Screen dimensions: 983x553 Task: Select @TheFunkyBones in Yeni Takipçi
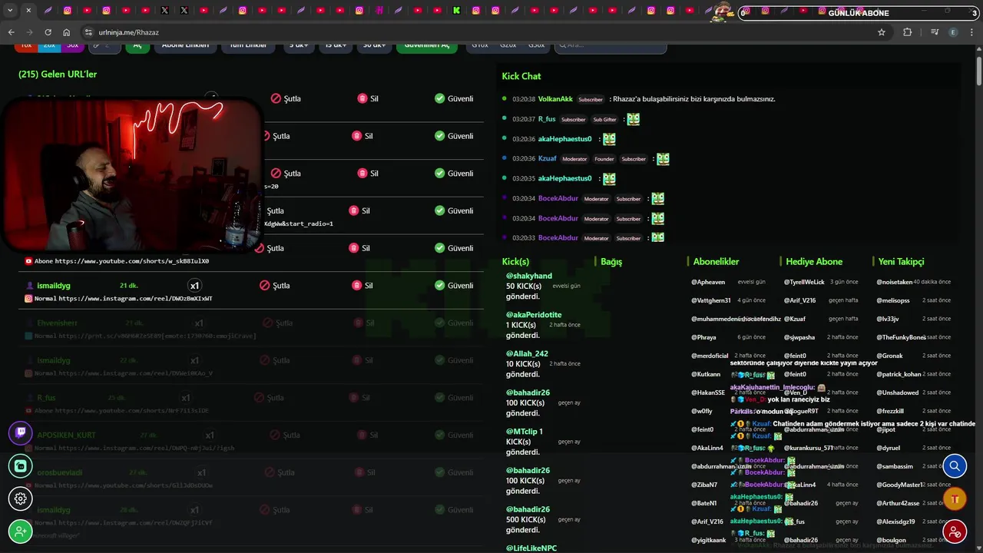(902, 337)
